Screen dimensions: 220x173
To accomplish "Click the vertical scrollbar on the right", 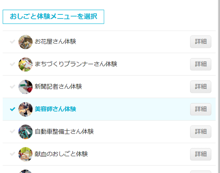I will click(x=219, y=87).
